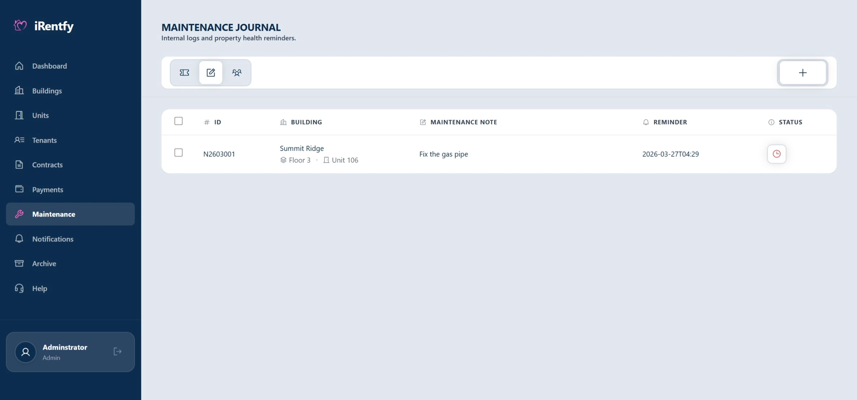Image resolution: width=857 pixels, height=400 pixels.
Task: Log out using the exit icon
Action: tap(117, 352)
